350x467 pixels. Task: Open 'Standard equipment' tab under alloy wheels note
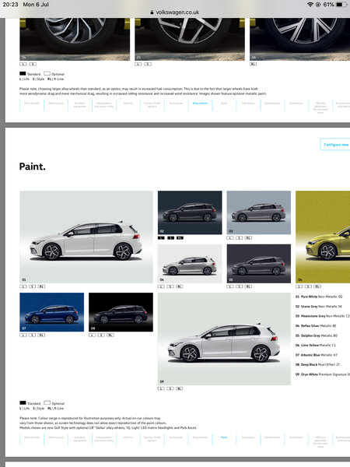80,105
